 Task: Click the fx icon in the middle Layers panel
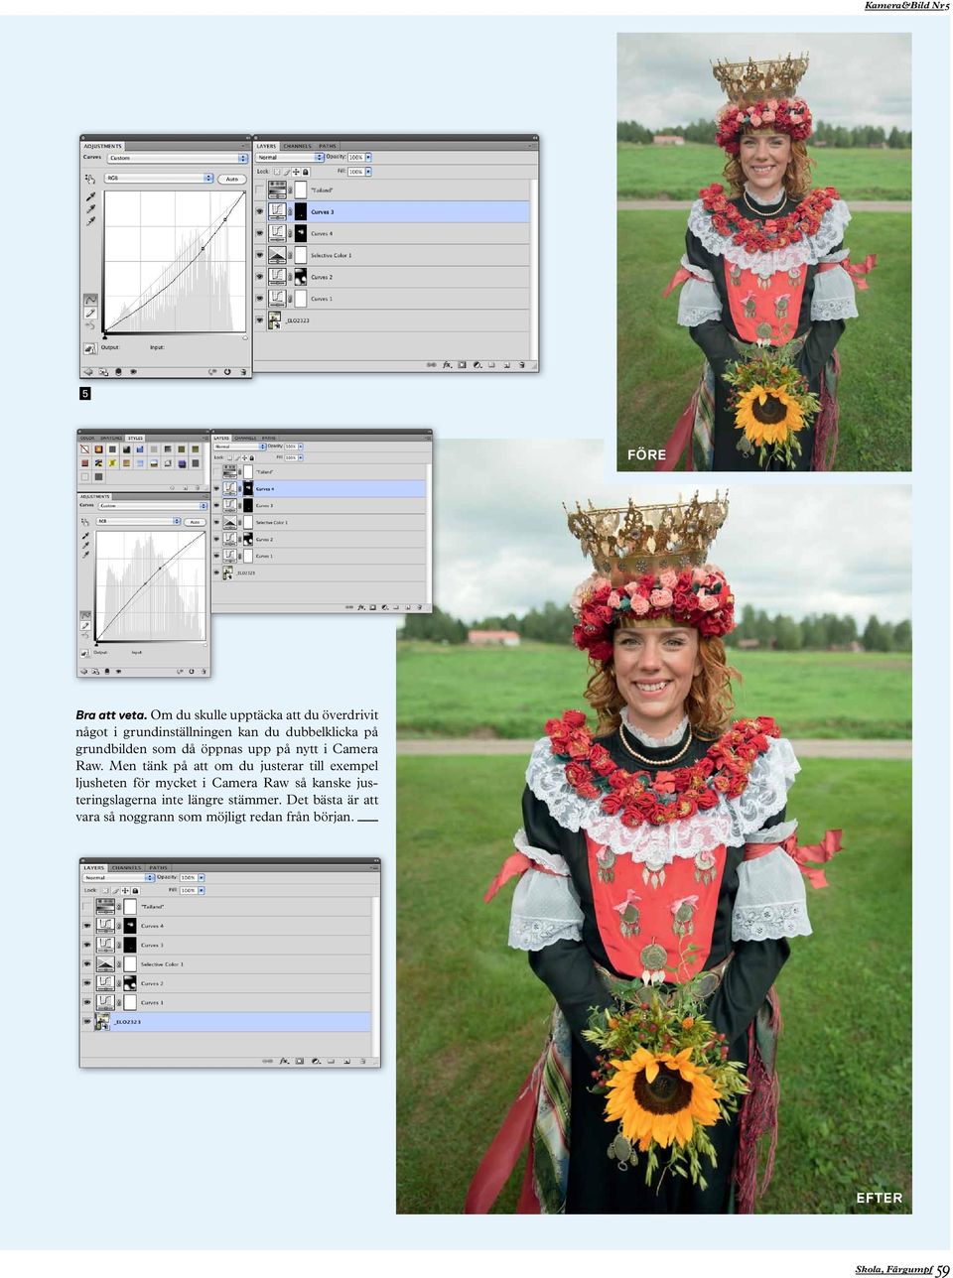[360, 606]
